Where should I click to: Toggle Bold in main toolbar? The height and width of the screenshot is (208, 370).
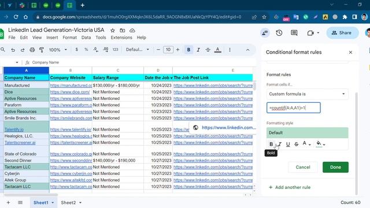click(x=188, y=50)
